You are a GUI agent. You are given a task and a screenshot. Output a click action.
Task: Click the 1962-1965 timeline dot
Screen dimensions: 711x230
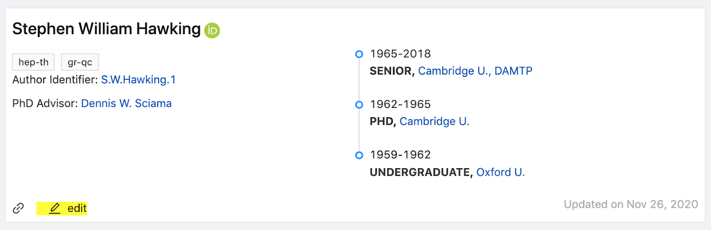point(359,105)
